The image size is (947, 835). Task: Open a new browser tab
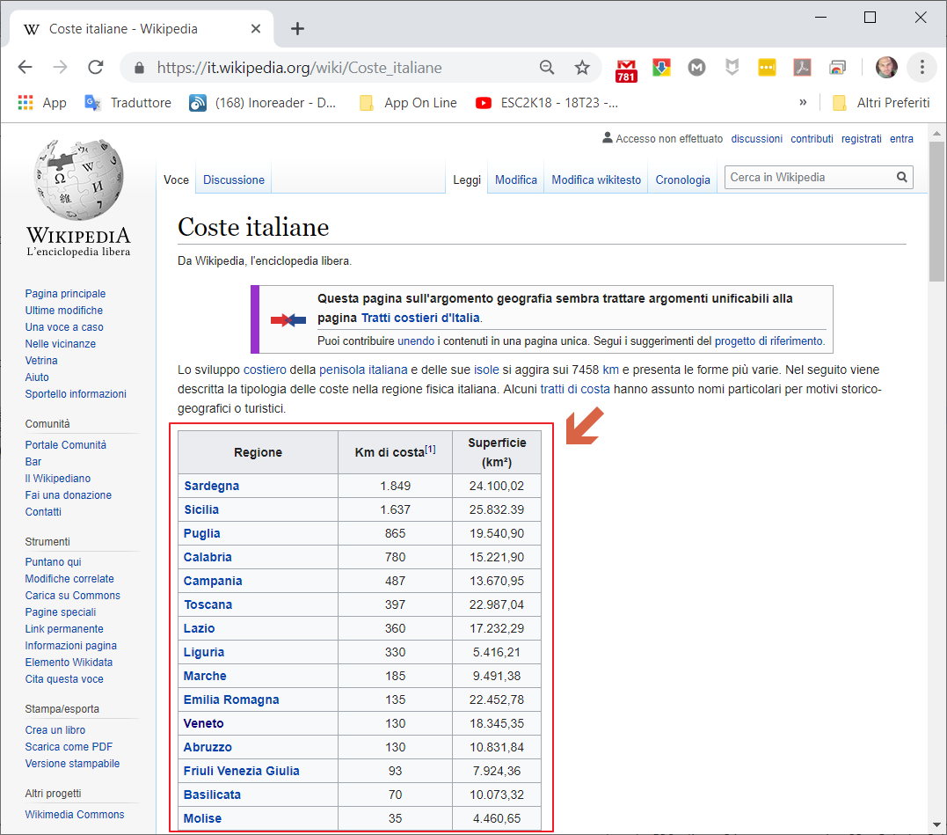click(297, 29)
